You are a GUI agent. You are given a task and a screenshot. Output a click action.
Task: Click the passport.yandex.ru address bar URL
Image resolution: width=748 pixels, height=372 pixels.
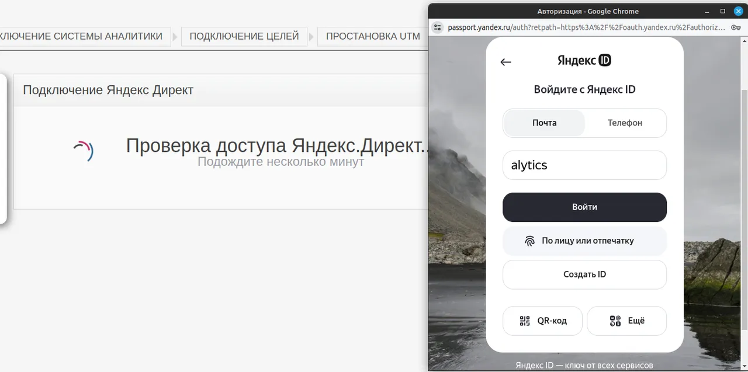point(586,27)
